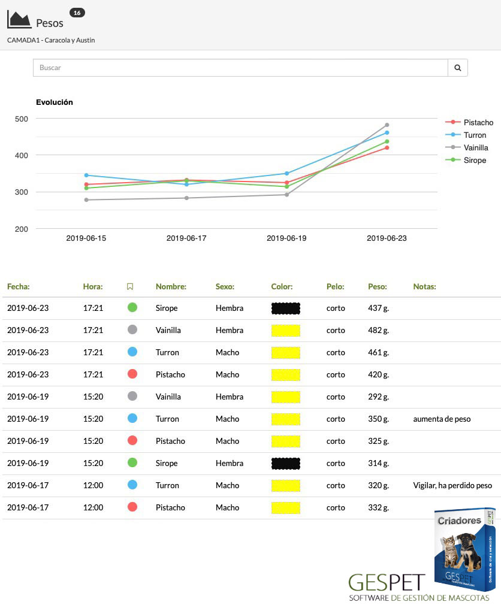This screenshot has height=611, width=501.
Task: Toggle Sirope series in chart legend
Action: point(466,160)
